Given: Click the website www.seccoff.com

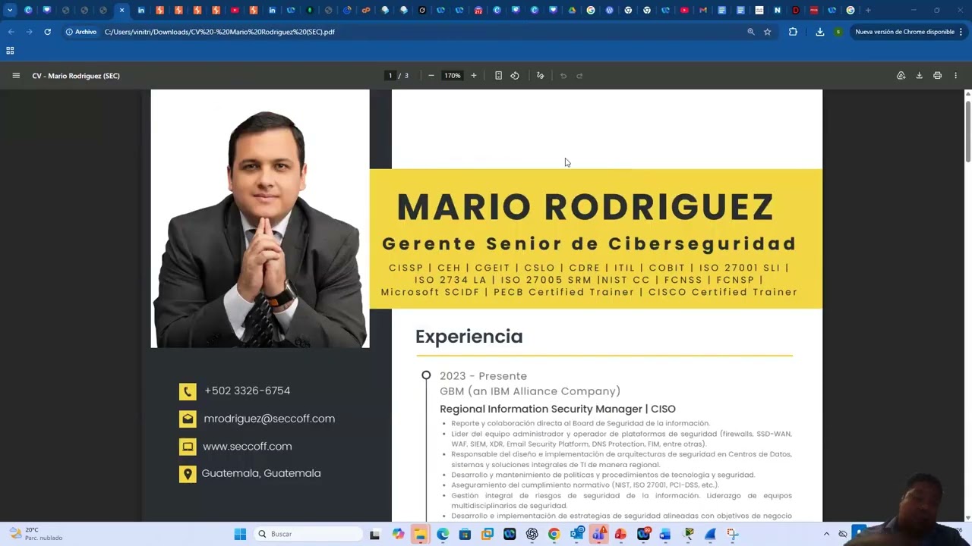Looking at the screenshot, I should click(x=248, y=447).
